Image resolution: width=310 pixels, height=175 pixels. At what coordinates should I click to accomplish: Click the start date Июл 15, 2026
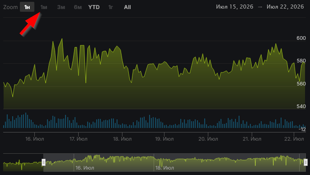pyautogui.click(x=235, y=7)
